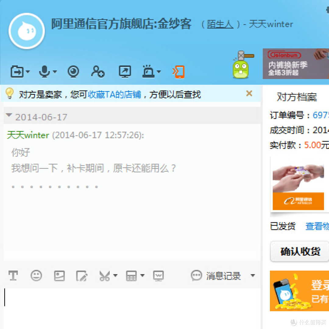Click 收藏TA的店铺 link
The width and height of the screenshot is (329, 329).
tap(115, 95)
